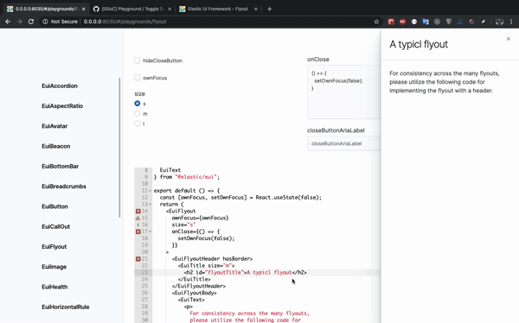519x323 pixels.
Task: Click the white pen extension icon
Action: point(484,22)
